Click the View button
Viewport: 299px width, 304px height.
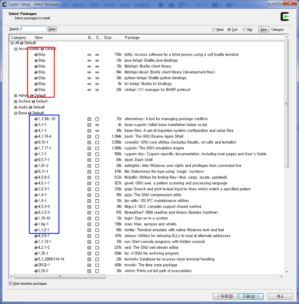pos(264,29)
